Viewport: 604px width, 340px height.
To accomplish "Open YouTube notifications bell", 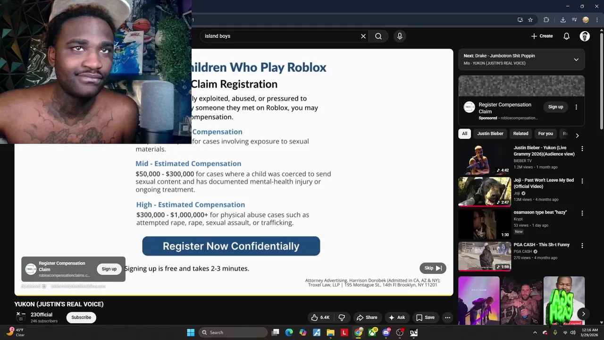I will [566, 36].
